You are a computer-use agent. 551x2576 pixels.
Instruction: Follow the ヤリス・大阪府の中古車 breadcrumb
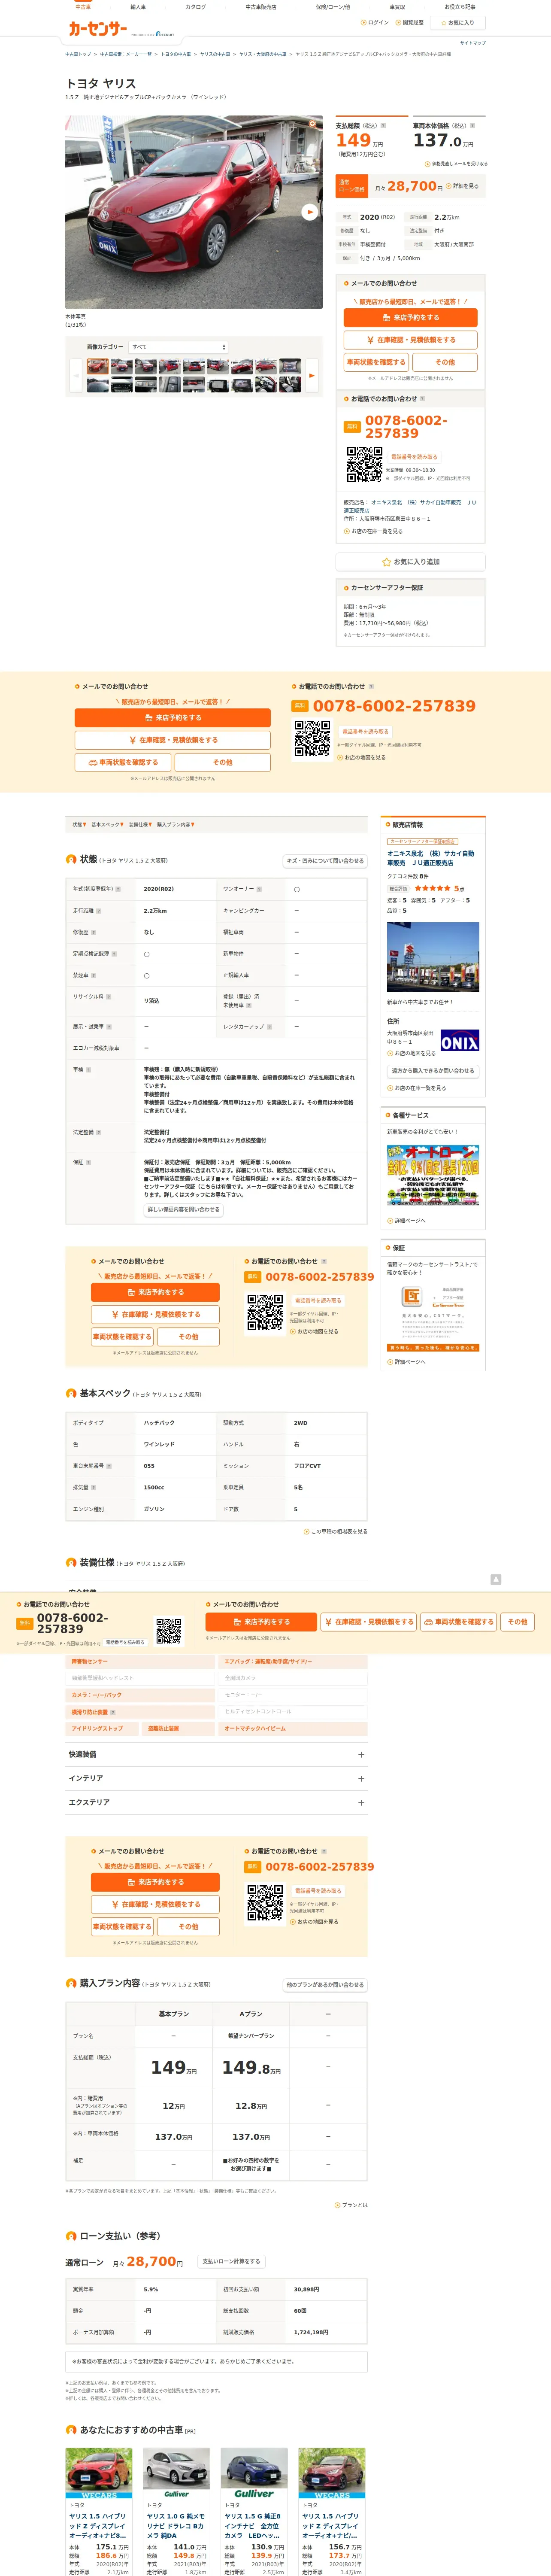click(x=263, y=54)
